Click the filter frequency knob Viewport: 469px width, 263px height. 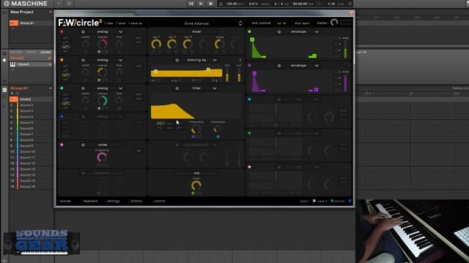[x=196, y=129]
